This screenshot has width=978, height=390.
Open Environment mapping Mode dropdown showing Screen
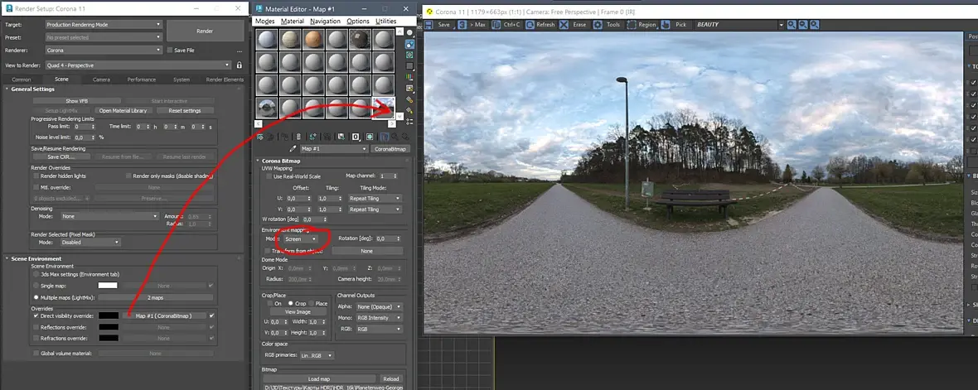pos(301,238)
